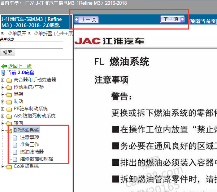The width and height of the screenshot is (217, 192).
Task: Click the icon beside 当前:2.0底盘
Action: pos(3,73)
